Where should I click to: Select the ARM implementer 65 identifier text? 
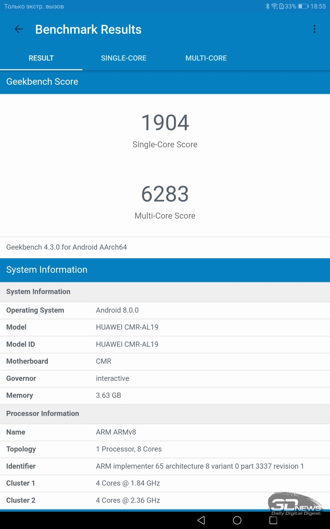[x=200, y=466]
